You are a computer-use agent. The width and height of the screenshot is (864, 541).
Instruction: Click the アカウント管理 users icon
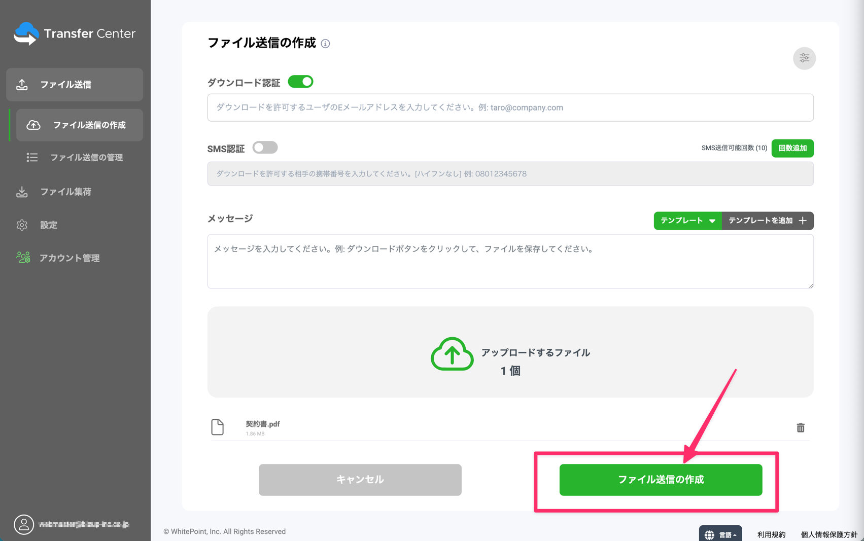click(x=22, y=258)
